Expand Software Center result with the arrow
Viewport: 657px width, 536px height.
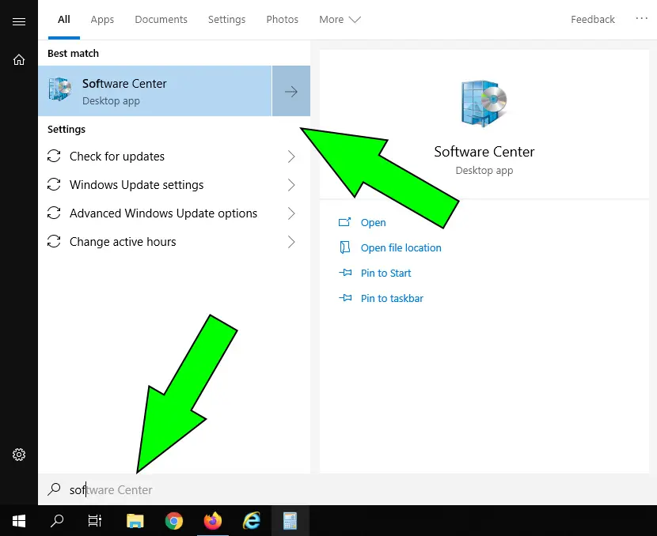pyautogui.click(x=291, y=91)
